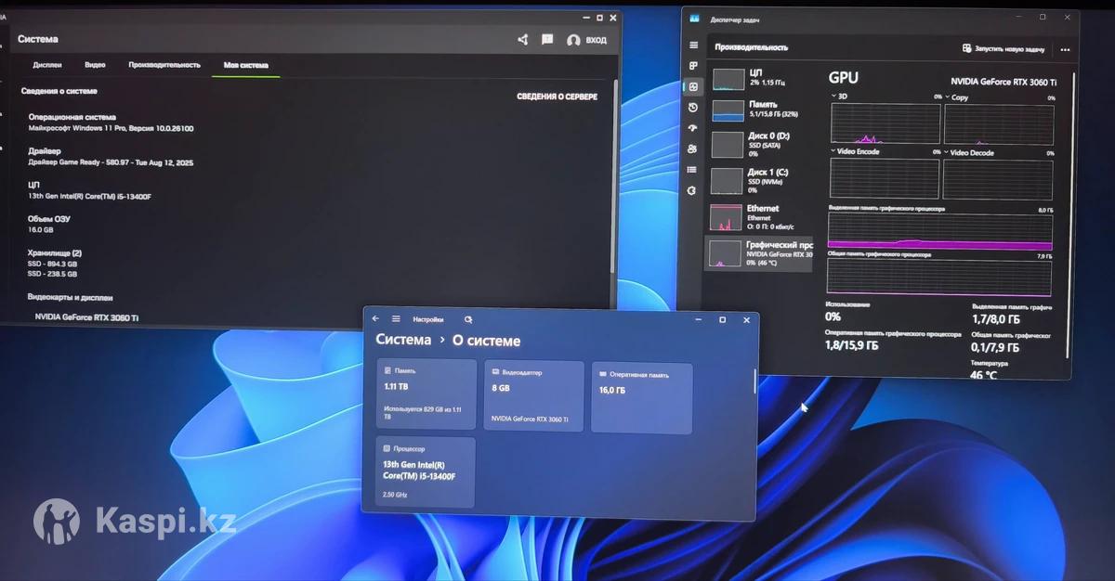Screen dimensions: 1115x581
Task: Open the Оперативная память card in Settings
Action: tap(642, 398)
